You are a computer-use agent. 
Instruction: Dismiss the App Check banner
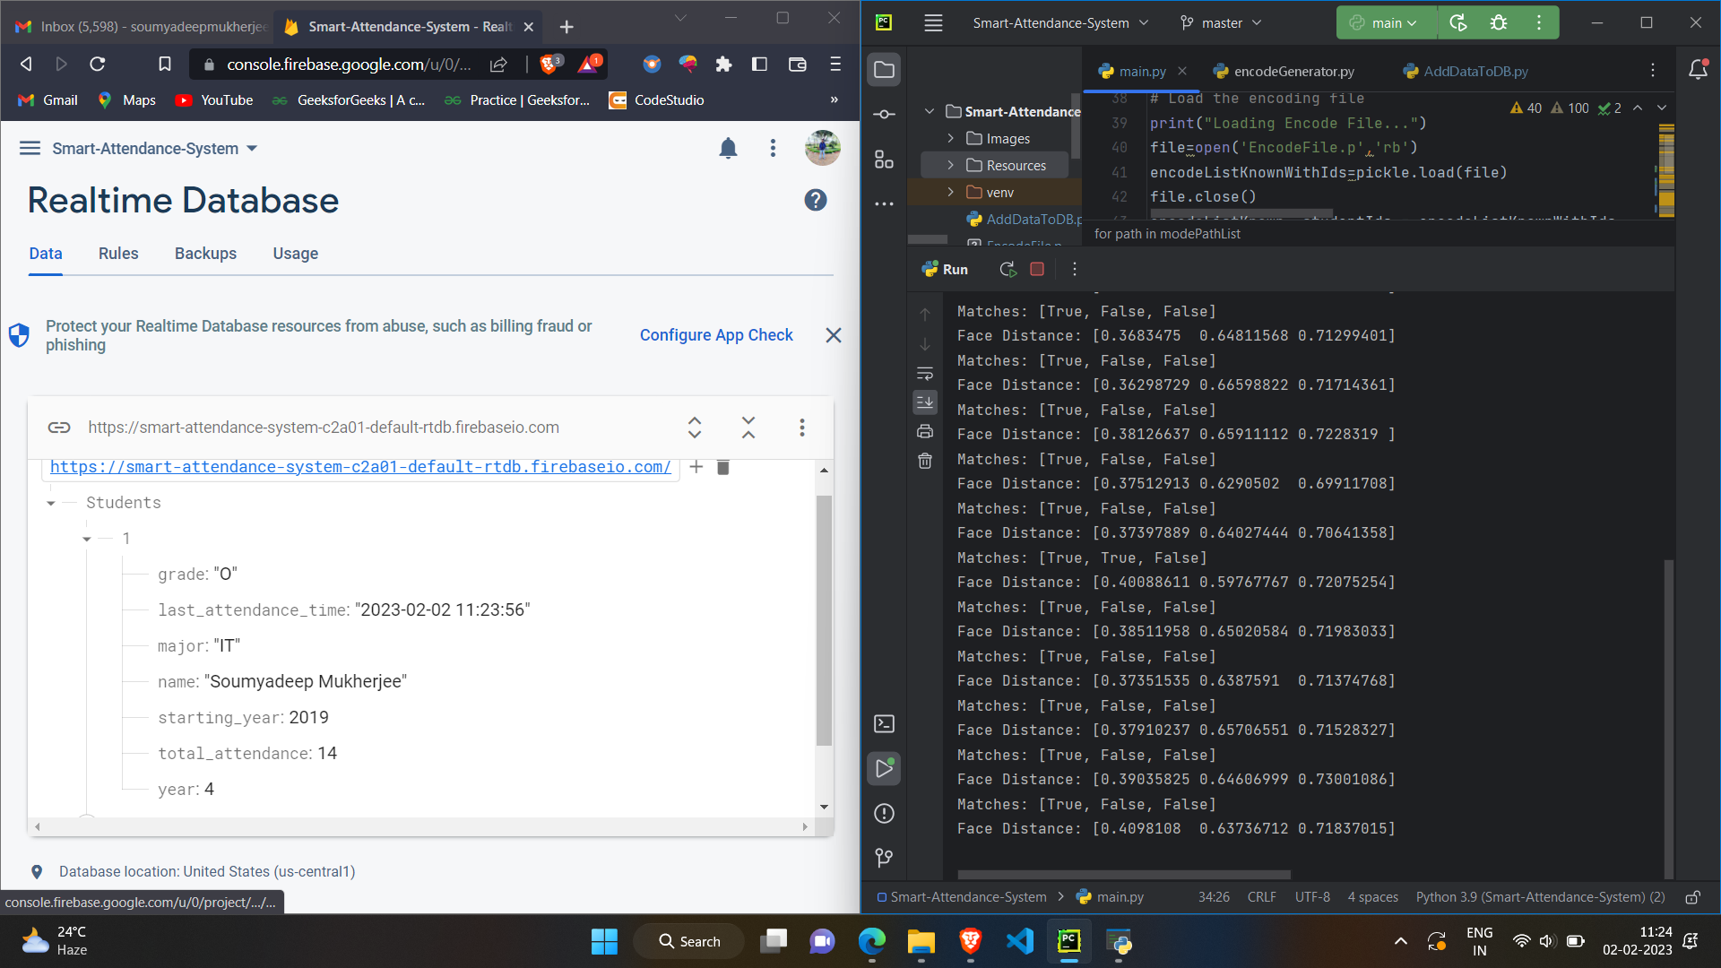click(833, 335)
